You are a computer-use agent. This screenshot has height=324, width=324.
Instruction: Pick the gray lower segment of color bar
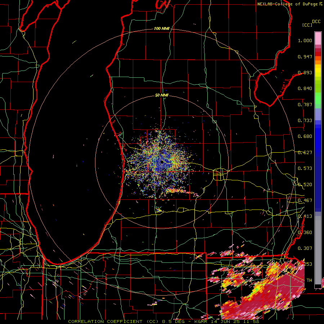318,250
